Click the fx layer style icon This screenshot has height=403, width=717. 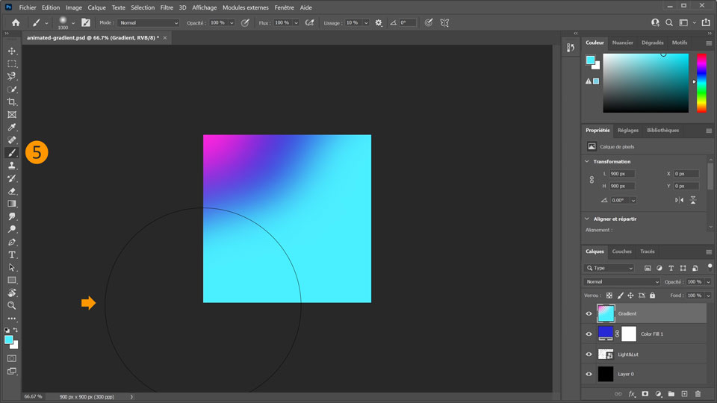pos(631,393)
